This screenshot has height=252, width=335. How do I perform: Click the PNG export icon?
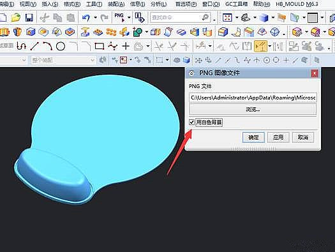click(119, 17)
